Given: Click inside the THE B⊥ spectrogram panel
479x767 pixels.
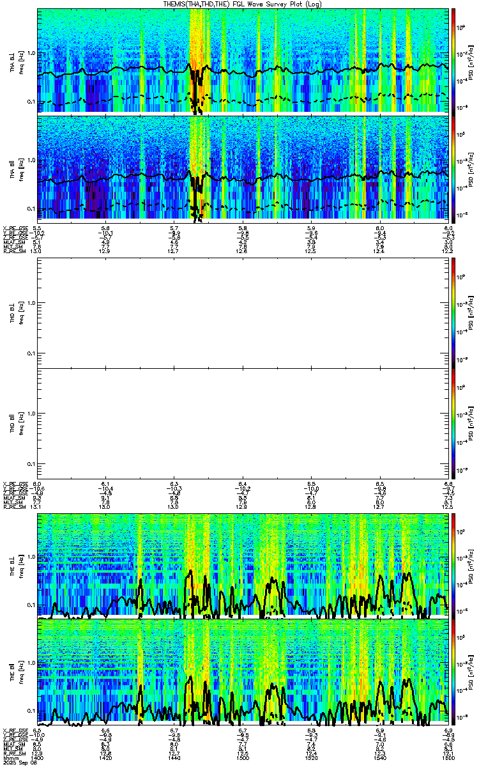Looking at the screenshot, I should [243, 565].
